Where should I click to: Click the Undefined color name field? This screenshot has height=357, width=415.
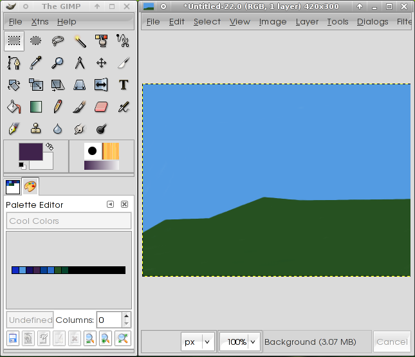30,320
